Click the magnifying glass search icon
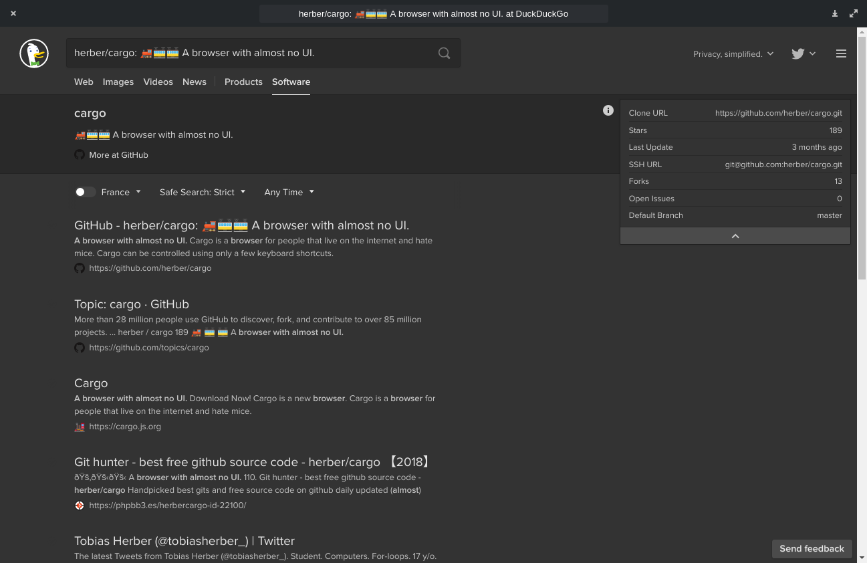The height and width of the screenshot is (563, 867). point(444,53)
